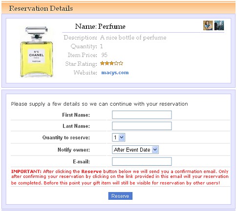Click the Chanel perfume bottle image

click(37, 52)
